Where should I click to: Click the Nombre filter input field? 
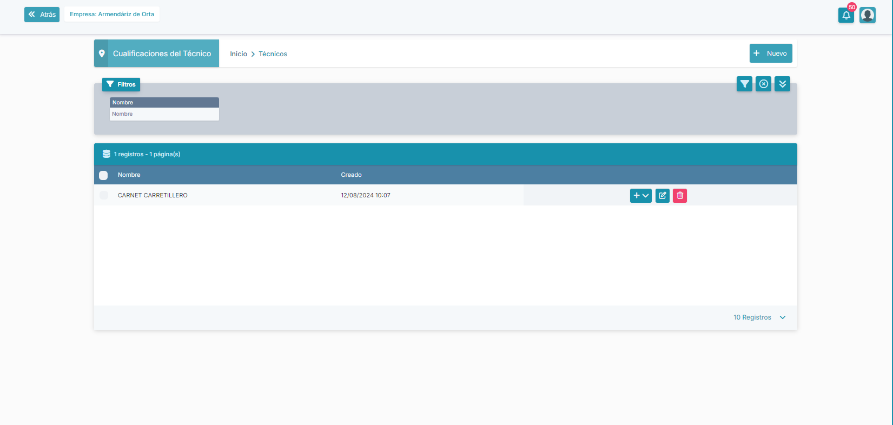(164, 114)
